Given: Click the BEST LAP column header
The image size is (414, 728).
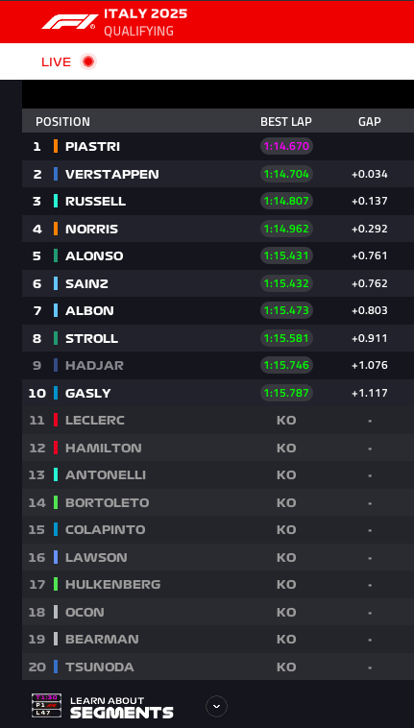Looking at the screenshot, I should point(286,122).
